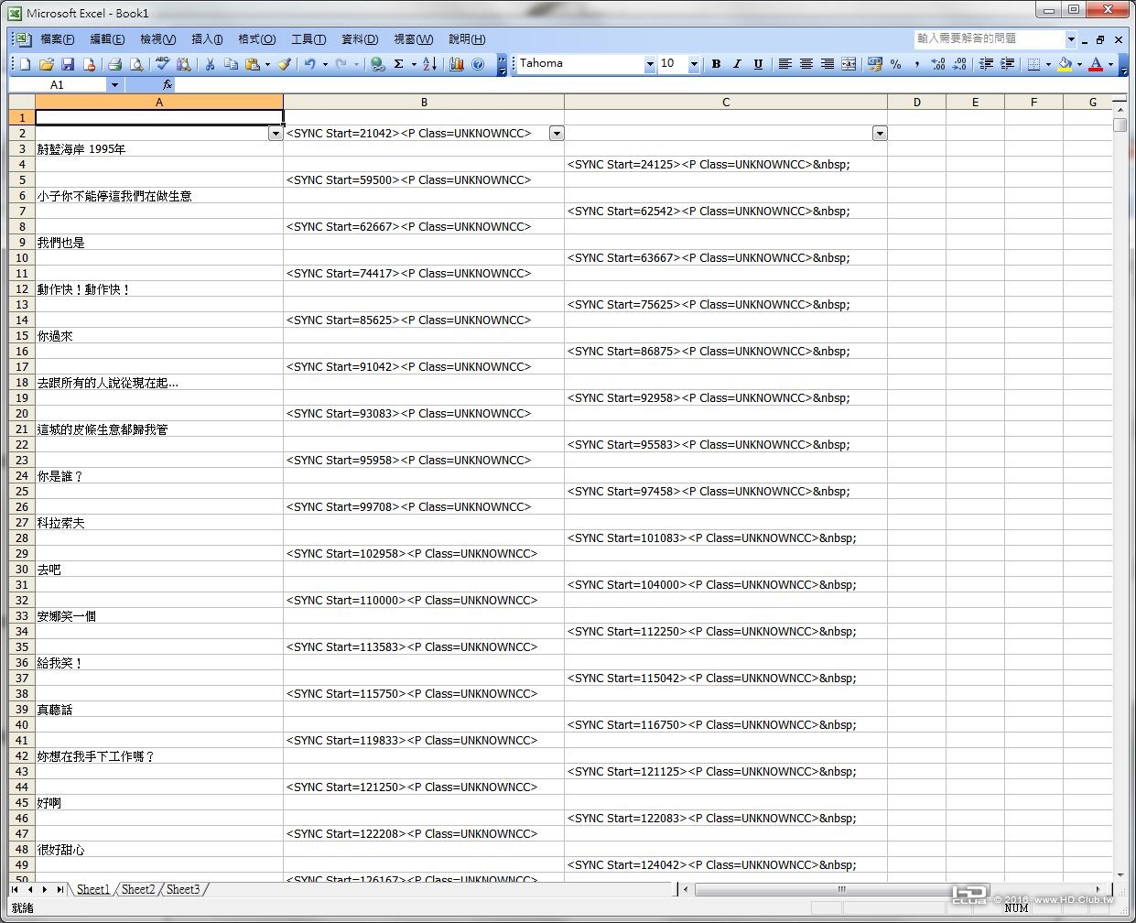
Task: Open a file with the folder icon
Action: (x=46, y=64)
